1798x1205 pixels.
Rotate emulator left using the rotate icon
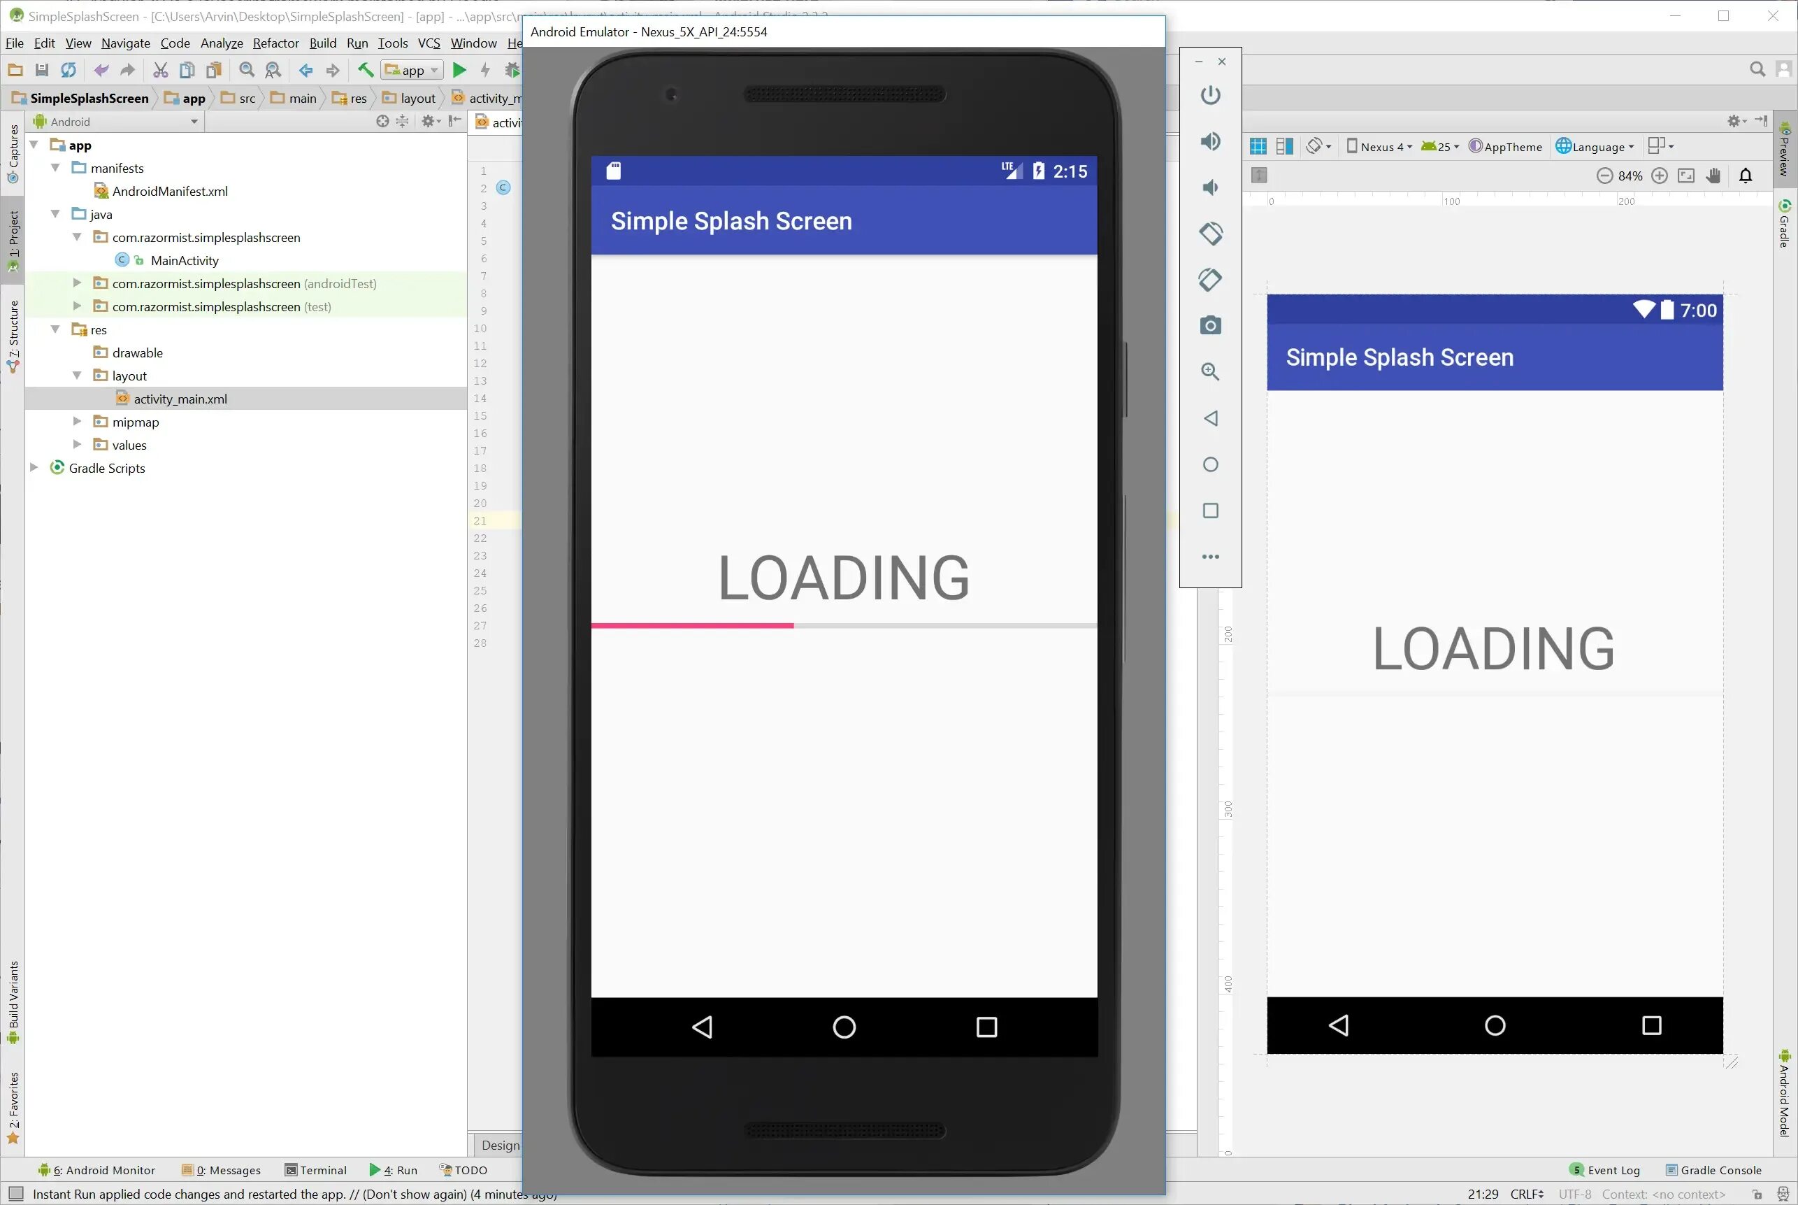coord(1211,234)
